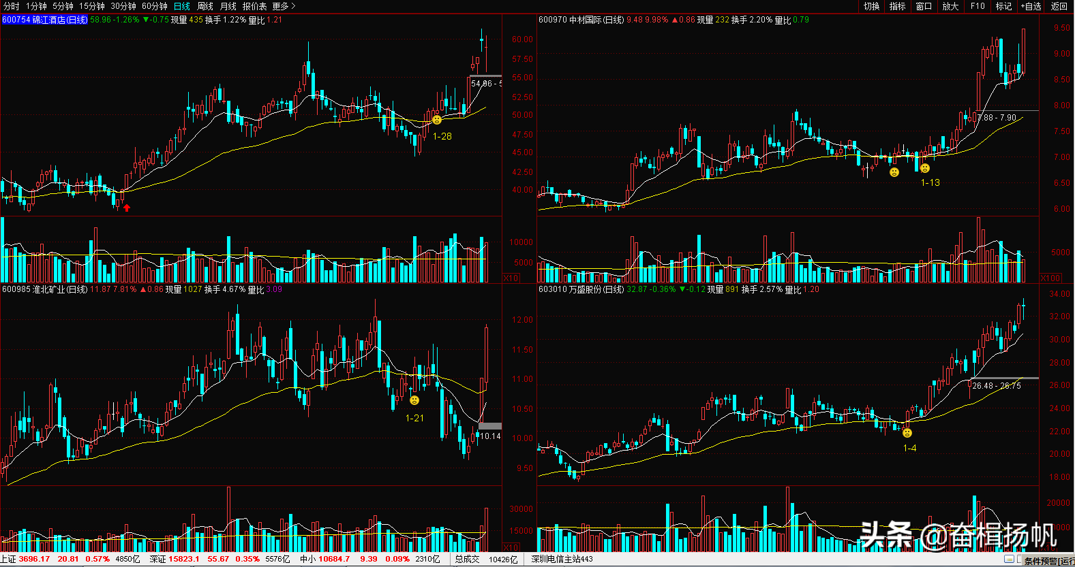Click the smiley marker above 1-13 label

click(925, 168)
